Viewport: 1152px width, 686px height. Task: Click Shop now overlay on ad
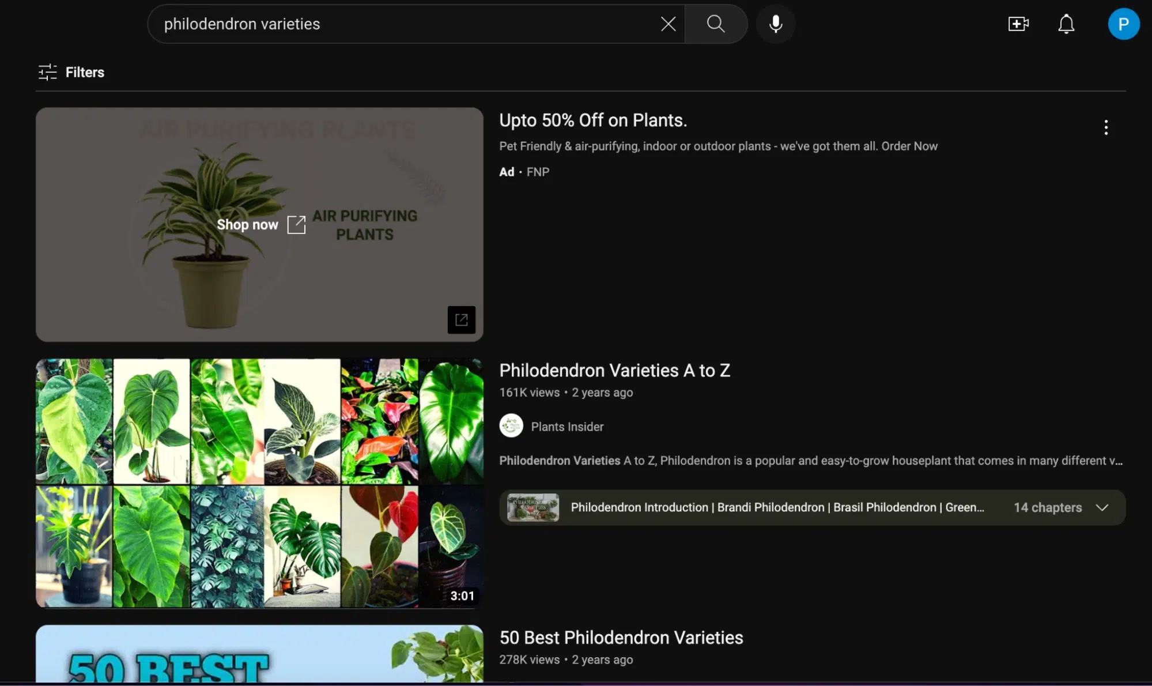[260, 224]
